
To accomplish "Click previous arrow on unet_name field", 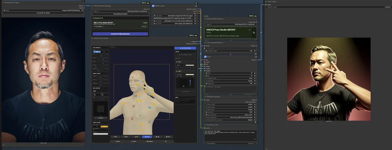I will [x=154, y=16].
